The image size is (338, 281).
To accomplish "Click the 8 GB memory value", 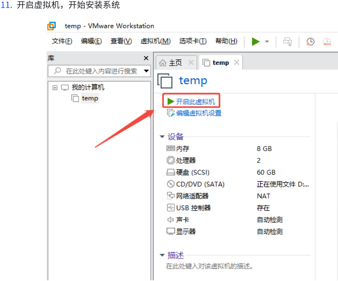I will (264, 149).
